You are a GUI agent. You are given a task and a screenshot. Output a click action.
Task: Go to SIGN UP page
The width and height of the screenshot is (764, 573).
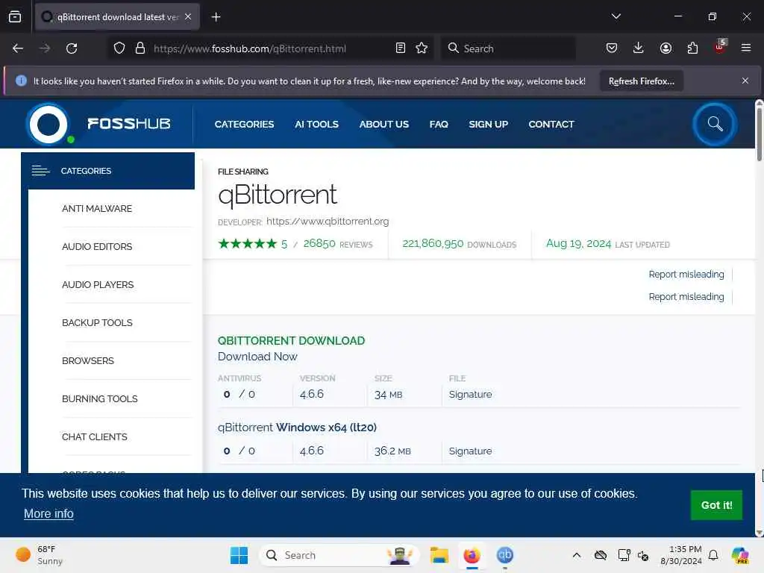(x=488, y=125)
